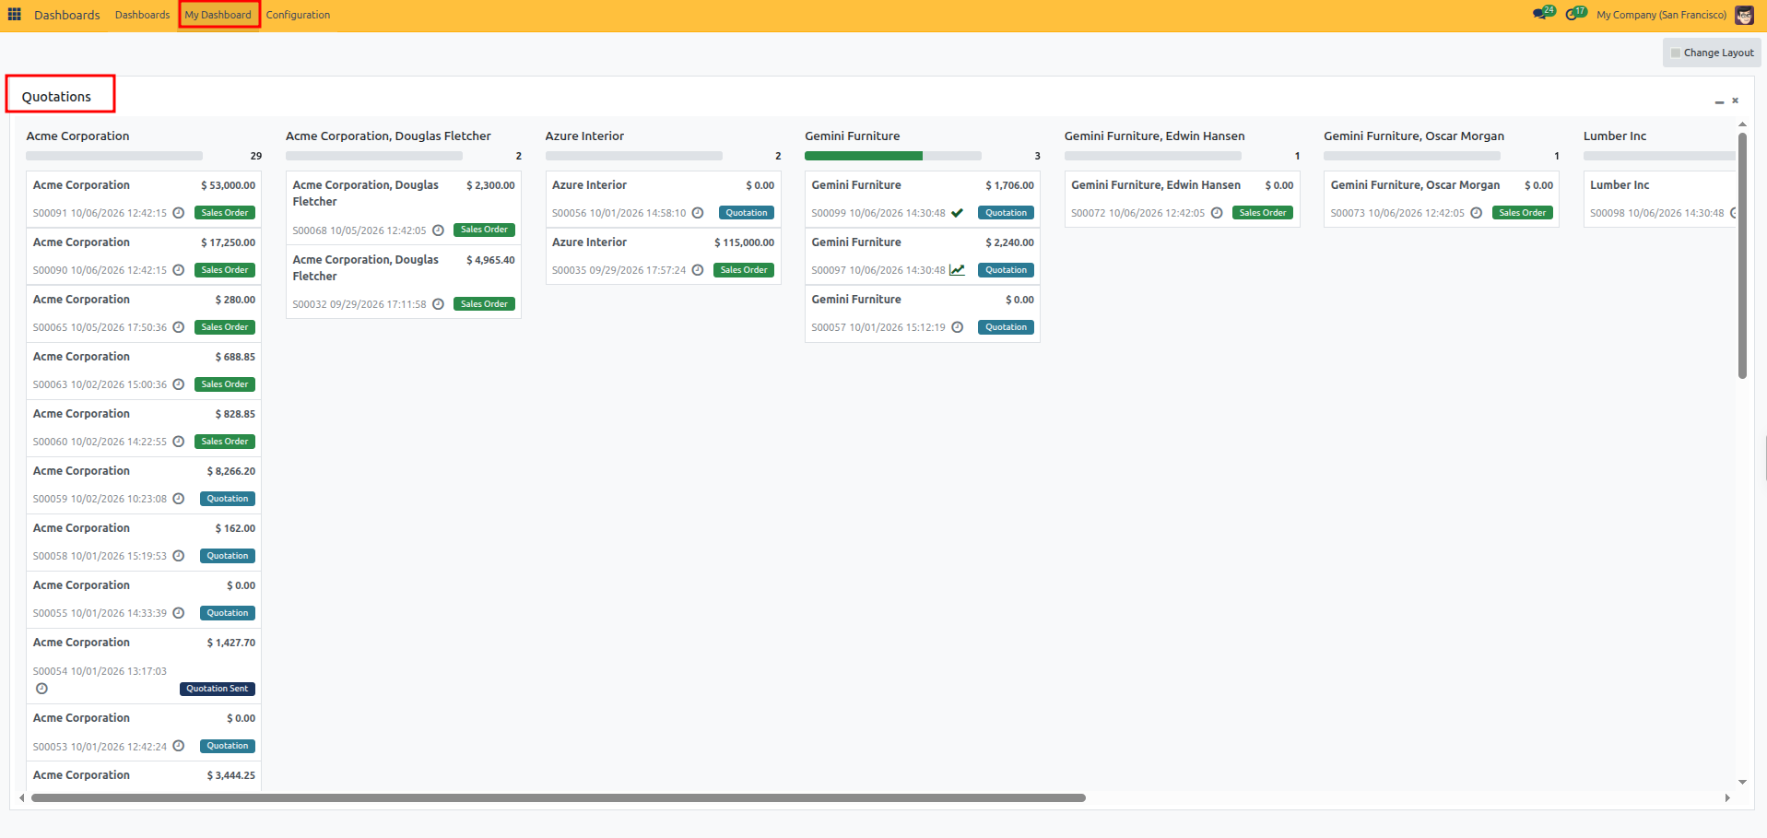
Task: Click the Quotation badge on order S00058
Action: point(228,556)
